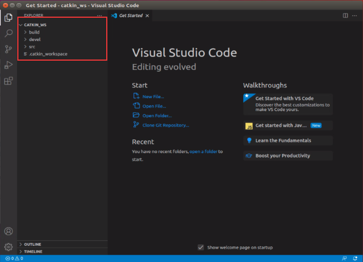Uncheck Show welcome page on startup

(x=201, y=247)
